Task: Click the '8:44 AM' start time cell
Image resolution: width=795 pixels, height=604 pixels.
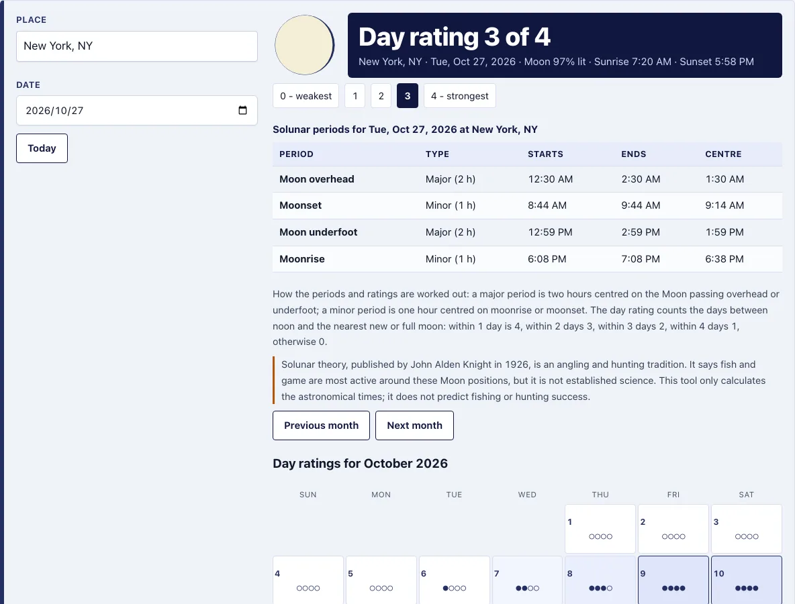Action: [x=548, y=206]
